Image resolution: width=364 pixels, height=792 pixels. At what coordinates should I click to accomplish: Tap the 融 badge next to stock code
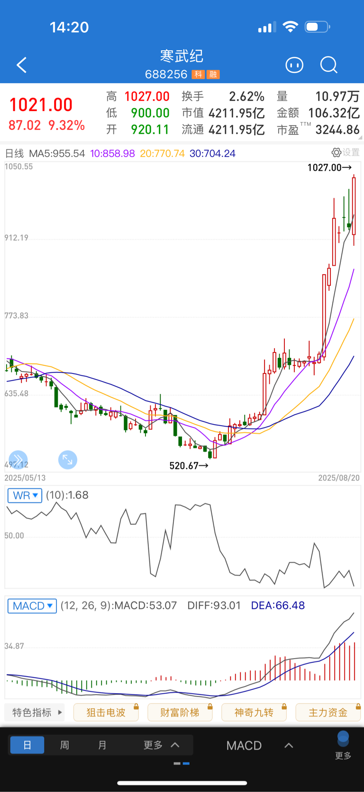tap(213, 75)
